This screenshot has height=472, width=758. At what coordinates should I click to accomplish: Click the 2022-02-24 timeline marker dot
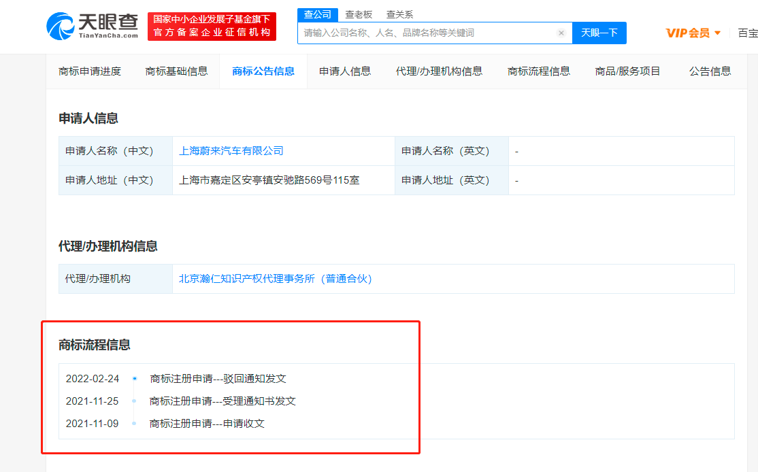135,379
